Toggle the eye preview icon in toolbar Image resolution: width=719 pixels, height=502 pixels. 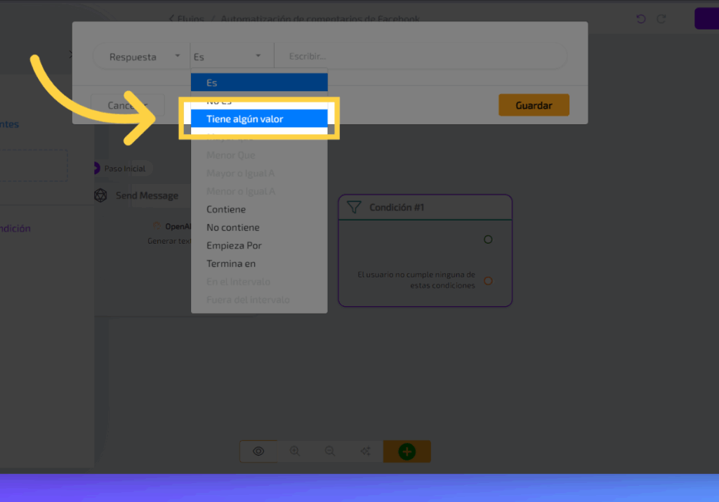point(258,451)
